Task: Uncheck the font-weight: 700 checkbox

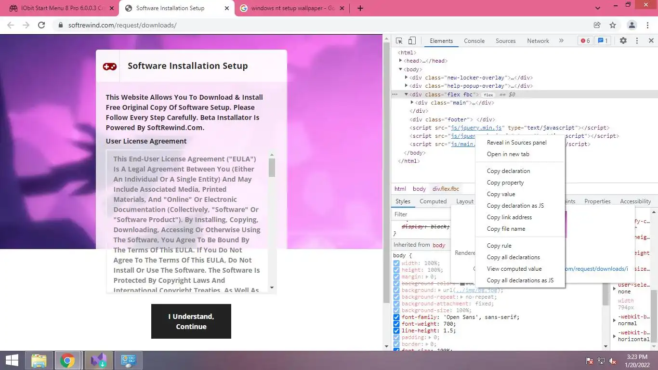Action: click(396, 324)
